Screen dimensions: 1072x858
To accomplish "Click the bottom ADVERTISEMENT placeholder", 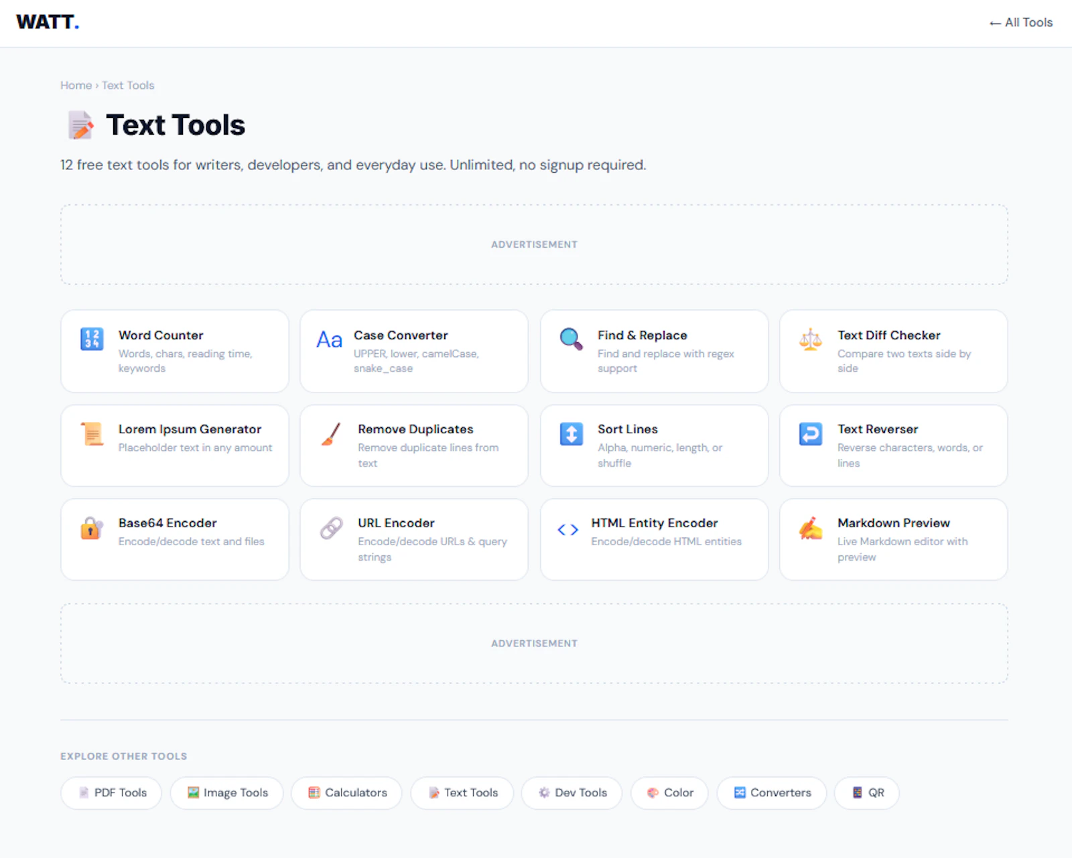I will (x=534, y=644).
